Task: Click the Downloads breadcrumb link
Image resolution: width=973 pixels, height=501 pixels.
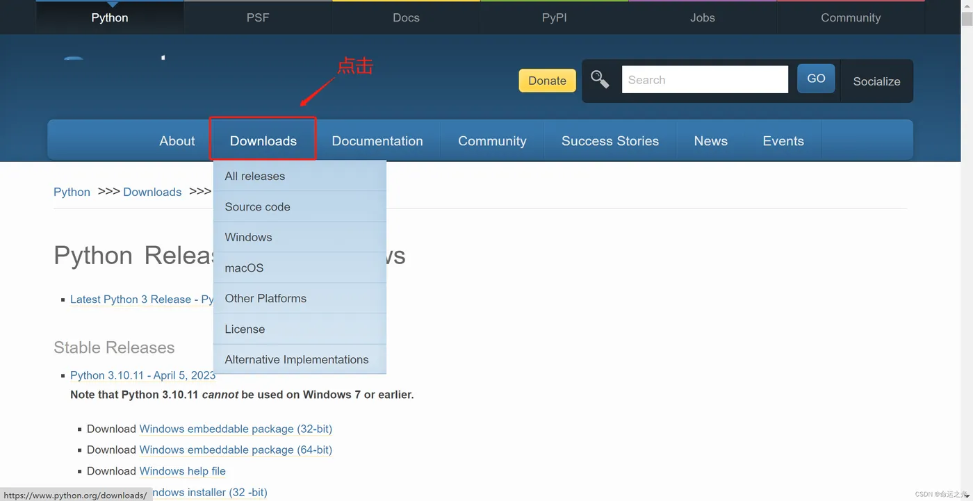Action: [152, 192]
